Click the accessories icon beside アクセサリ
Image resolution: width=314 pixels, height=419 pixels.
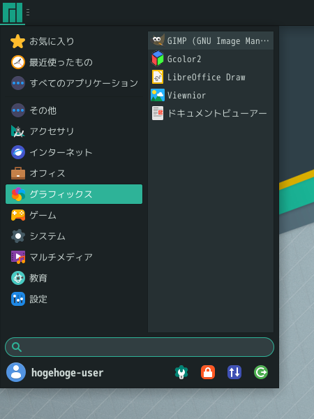pyautogui.click(x=18, y=131)
